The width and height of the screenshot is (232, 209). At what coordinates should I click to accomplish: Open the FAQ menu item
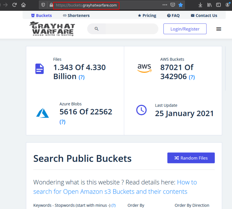[173, 16]
